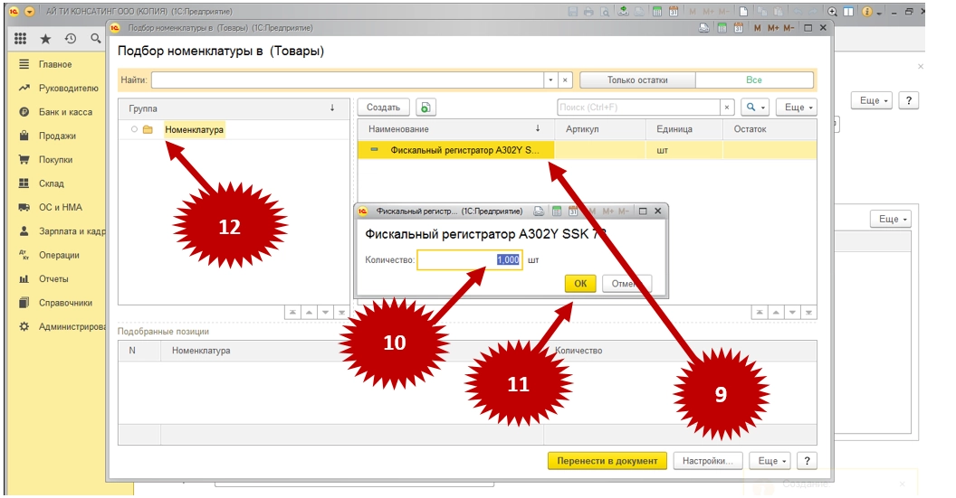This screenshot has height=498, width=956.
Task: Open calculator in the Подбор номенклатуры title bar
Action: [722, 28]
